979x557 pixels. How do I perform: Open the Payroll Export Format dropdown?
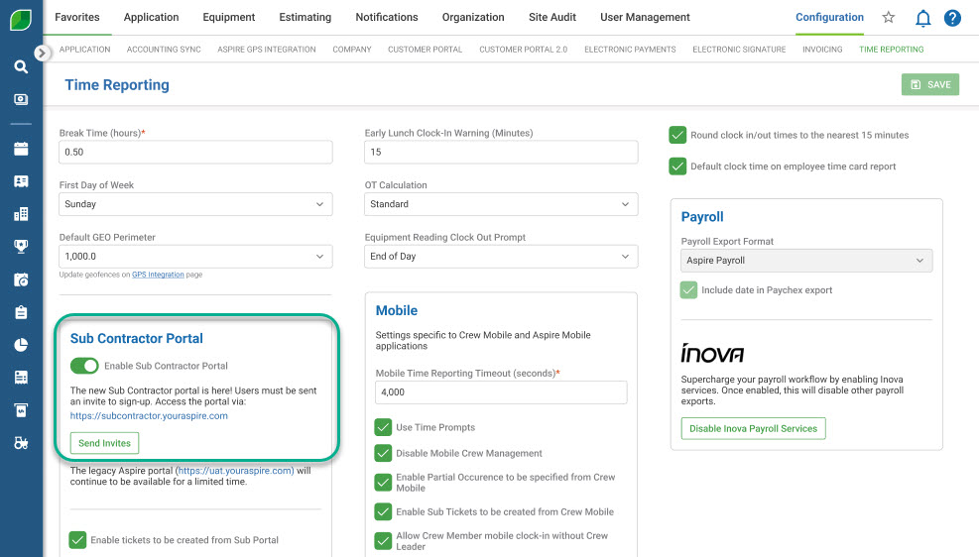pyautogui.click(x=806, y=261)
